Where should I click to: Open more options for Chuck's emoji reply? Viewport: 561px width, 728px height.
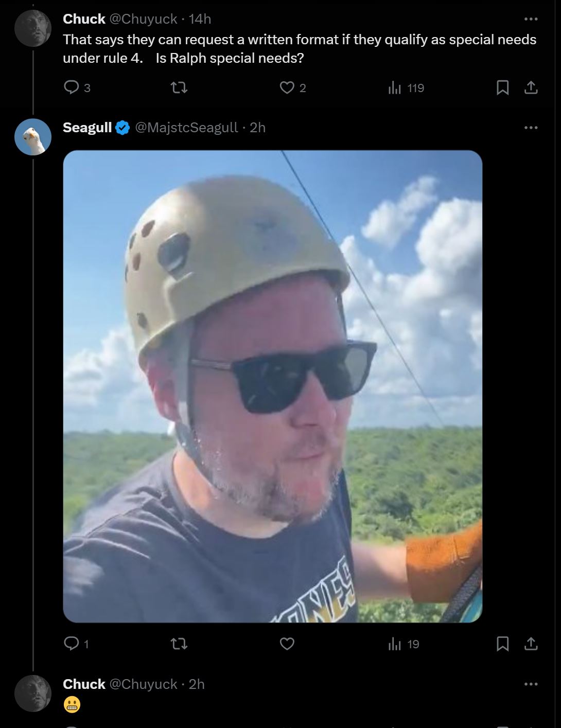pos(531,684)
